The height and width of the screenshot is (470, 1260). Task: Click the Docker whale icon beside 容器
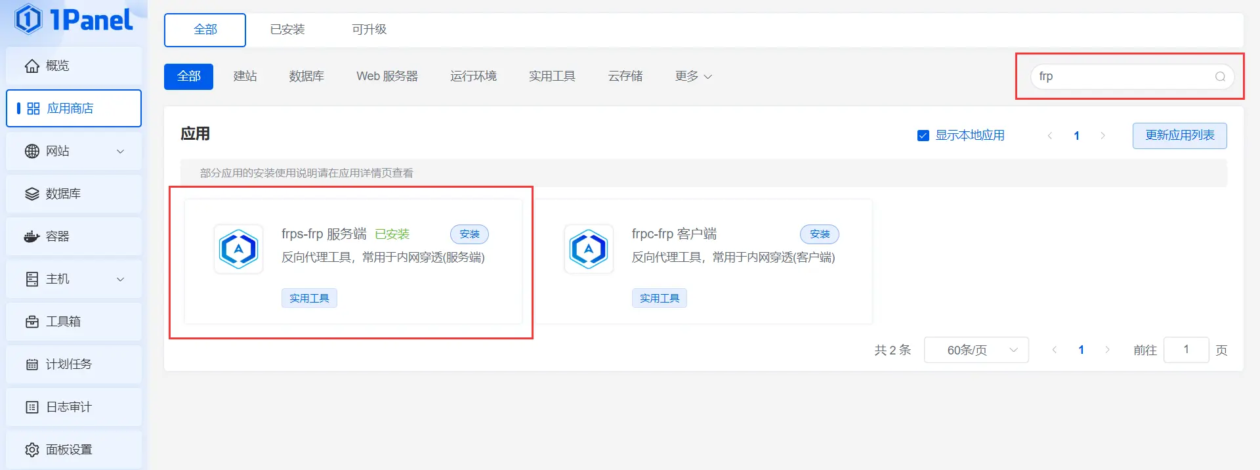(32, 236)
